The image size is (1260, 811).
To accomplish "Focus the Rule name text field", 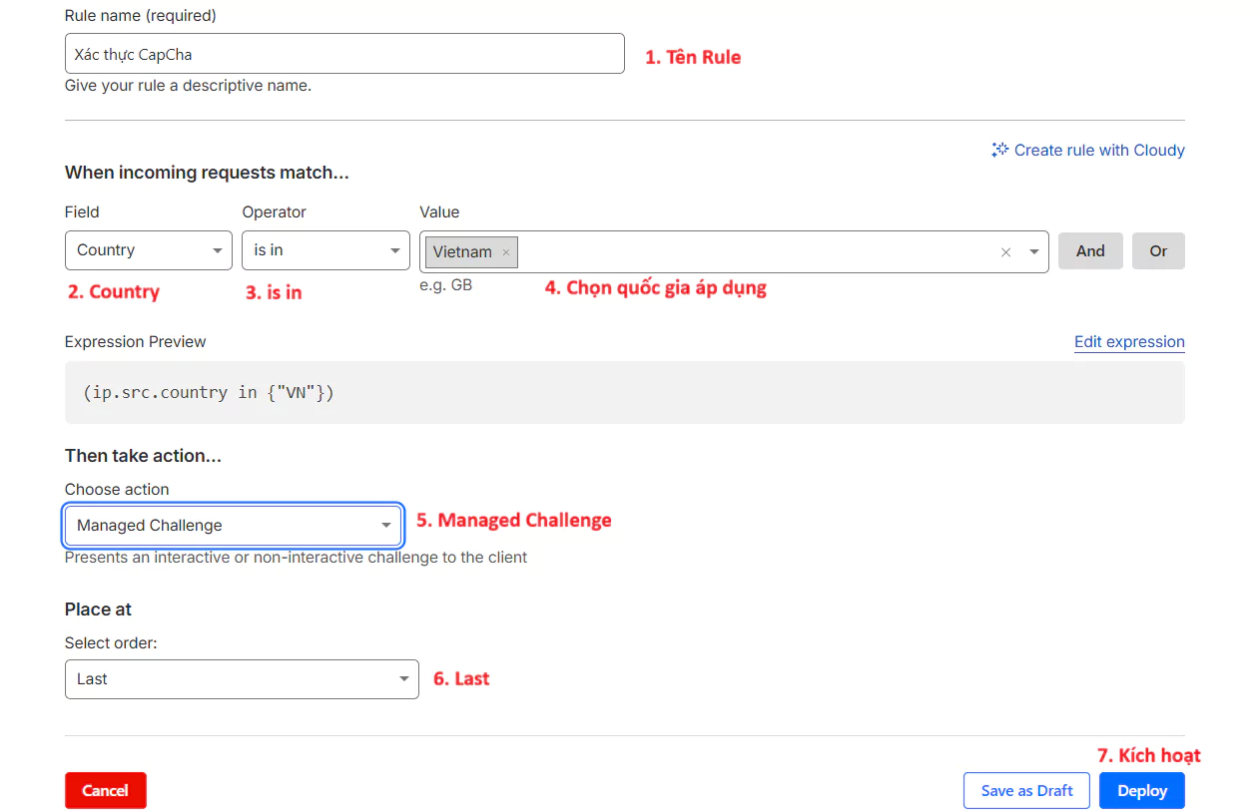I will [x=344, y=54].
